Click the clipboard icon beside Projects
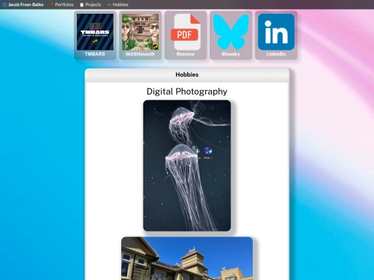The image size is (374, 280). pos(82,5)
